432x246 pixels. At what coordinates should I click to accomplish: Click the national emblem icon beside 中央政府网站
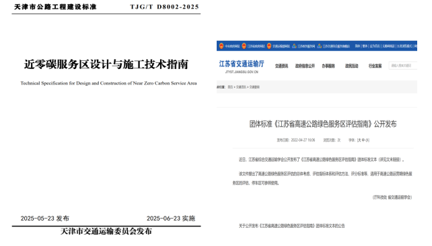tap(221, 46)
